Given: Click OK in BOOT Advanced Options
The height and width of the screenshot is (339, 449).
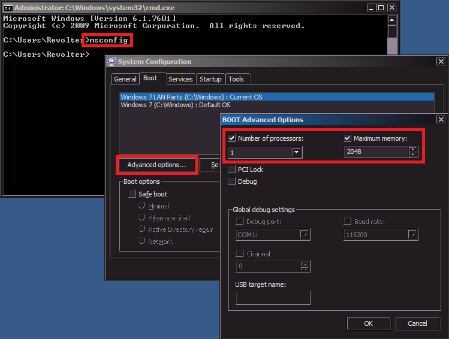Looking at the screenshot, I should click(369, 323).
